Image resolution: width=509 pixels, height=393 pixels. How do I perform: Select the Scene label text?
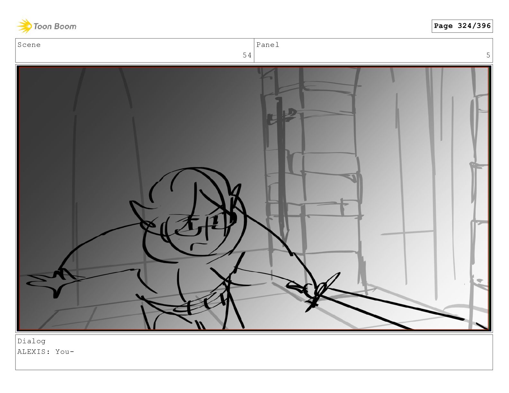pyautogui.click(x=29, y=45)
